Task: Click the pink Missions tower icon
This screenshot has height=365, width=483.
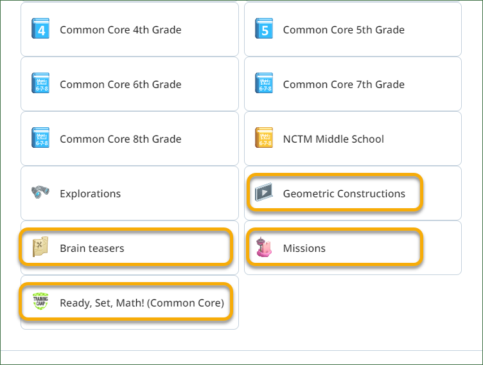Action: click(264, 247)
